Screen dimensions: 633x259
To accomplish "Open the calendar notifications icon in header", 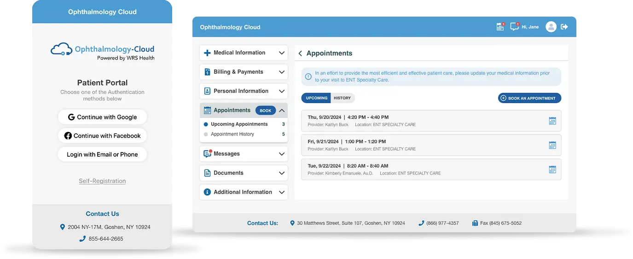I will [x=500, y=27].
